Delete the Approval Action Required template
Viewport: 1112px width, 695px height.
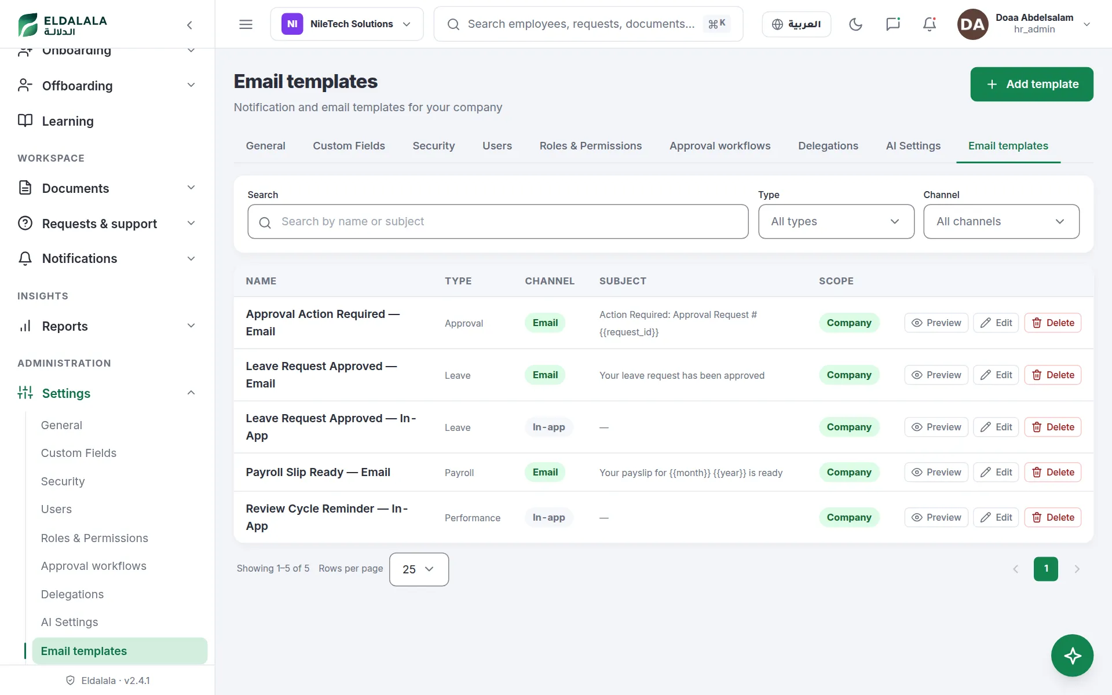pos(1053,323)
